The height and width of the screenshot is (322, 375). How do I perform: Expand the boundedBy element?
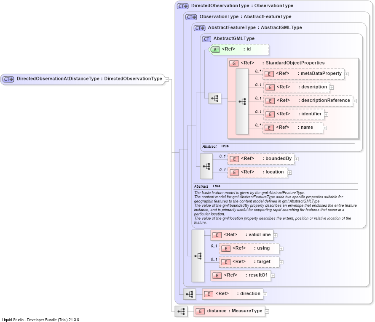[x=296, y=159]
